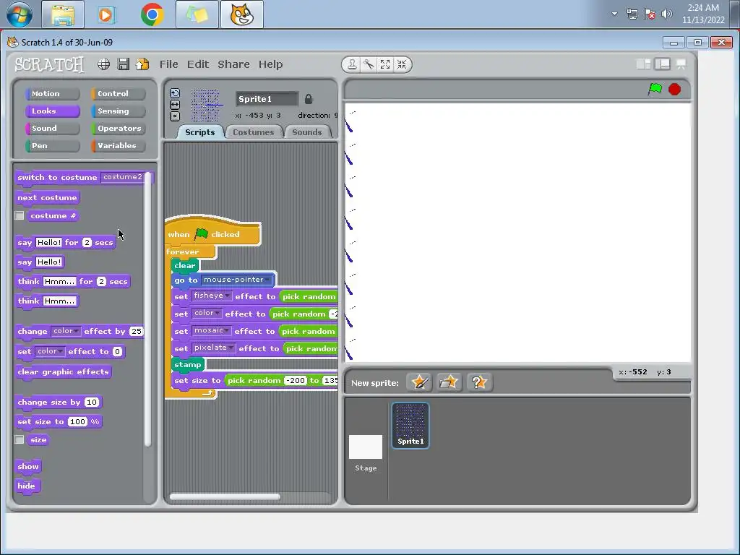
Task: Open the Sensing blocks category
Action: coord(118,111)
